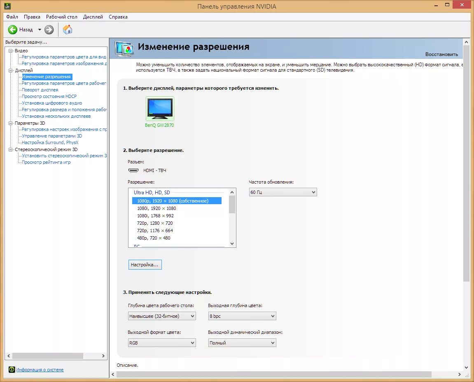Viewport: 474px width, 382px height.
Task: Click main pane vertical scroll-up arrow
Action: (467, 42)
